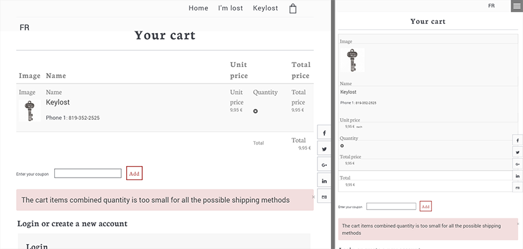This screenshot has height=249, width=523.
Task: Click the Google+ icon in the wide view
Action: pos(324,165)
